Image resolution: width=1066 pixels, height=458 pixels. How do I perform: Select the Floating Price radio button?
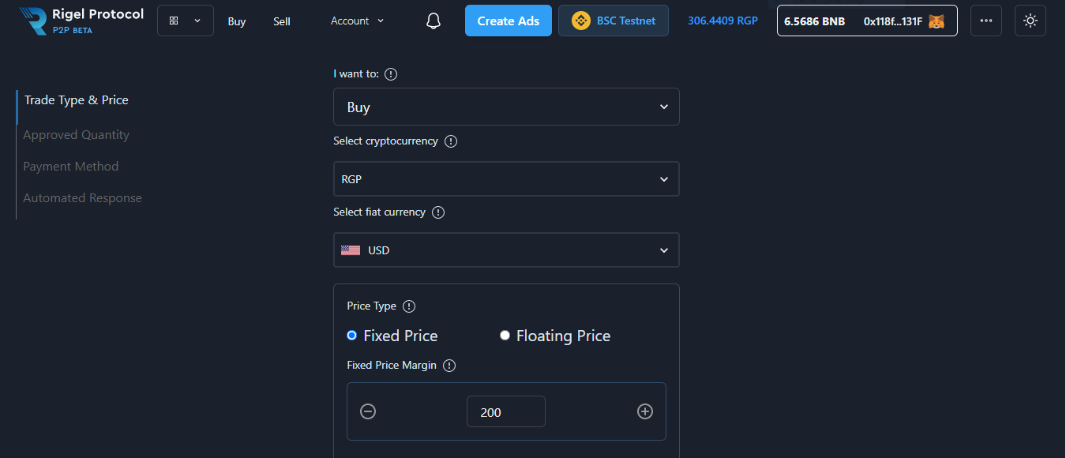505,336
